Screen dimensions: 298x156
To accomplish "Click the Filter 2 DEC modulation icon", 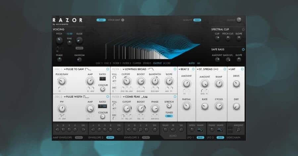I will pos(114,118).
